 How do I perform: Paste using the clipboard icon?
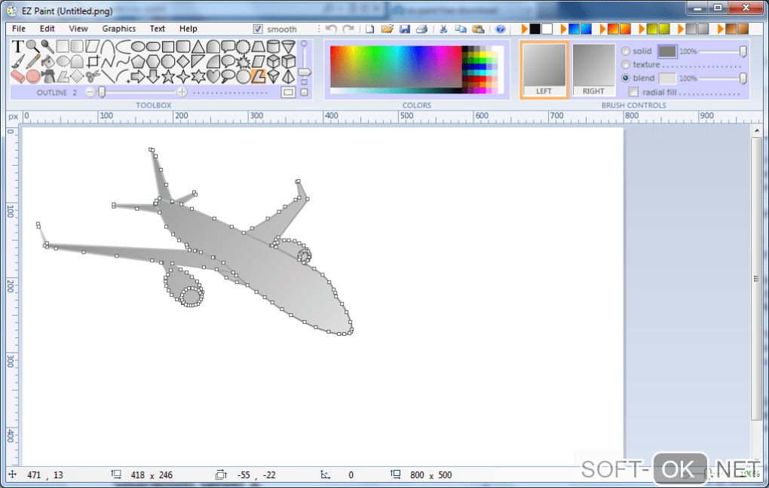478,29
